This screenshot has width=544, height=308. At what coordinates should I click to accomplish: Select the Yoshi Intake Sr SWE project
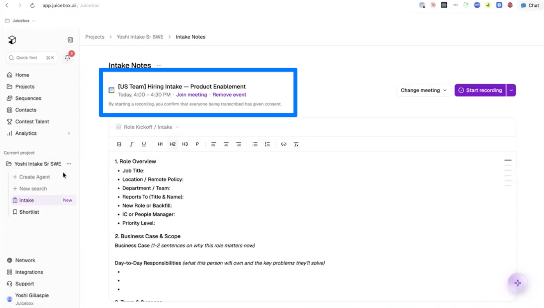[38, 164]
